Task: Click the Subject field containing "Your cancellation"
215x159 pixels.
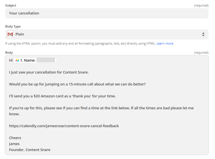Action: point(107,13)
